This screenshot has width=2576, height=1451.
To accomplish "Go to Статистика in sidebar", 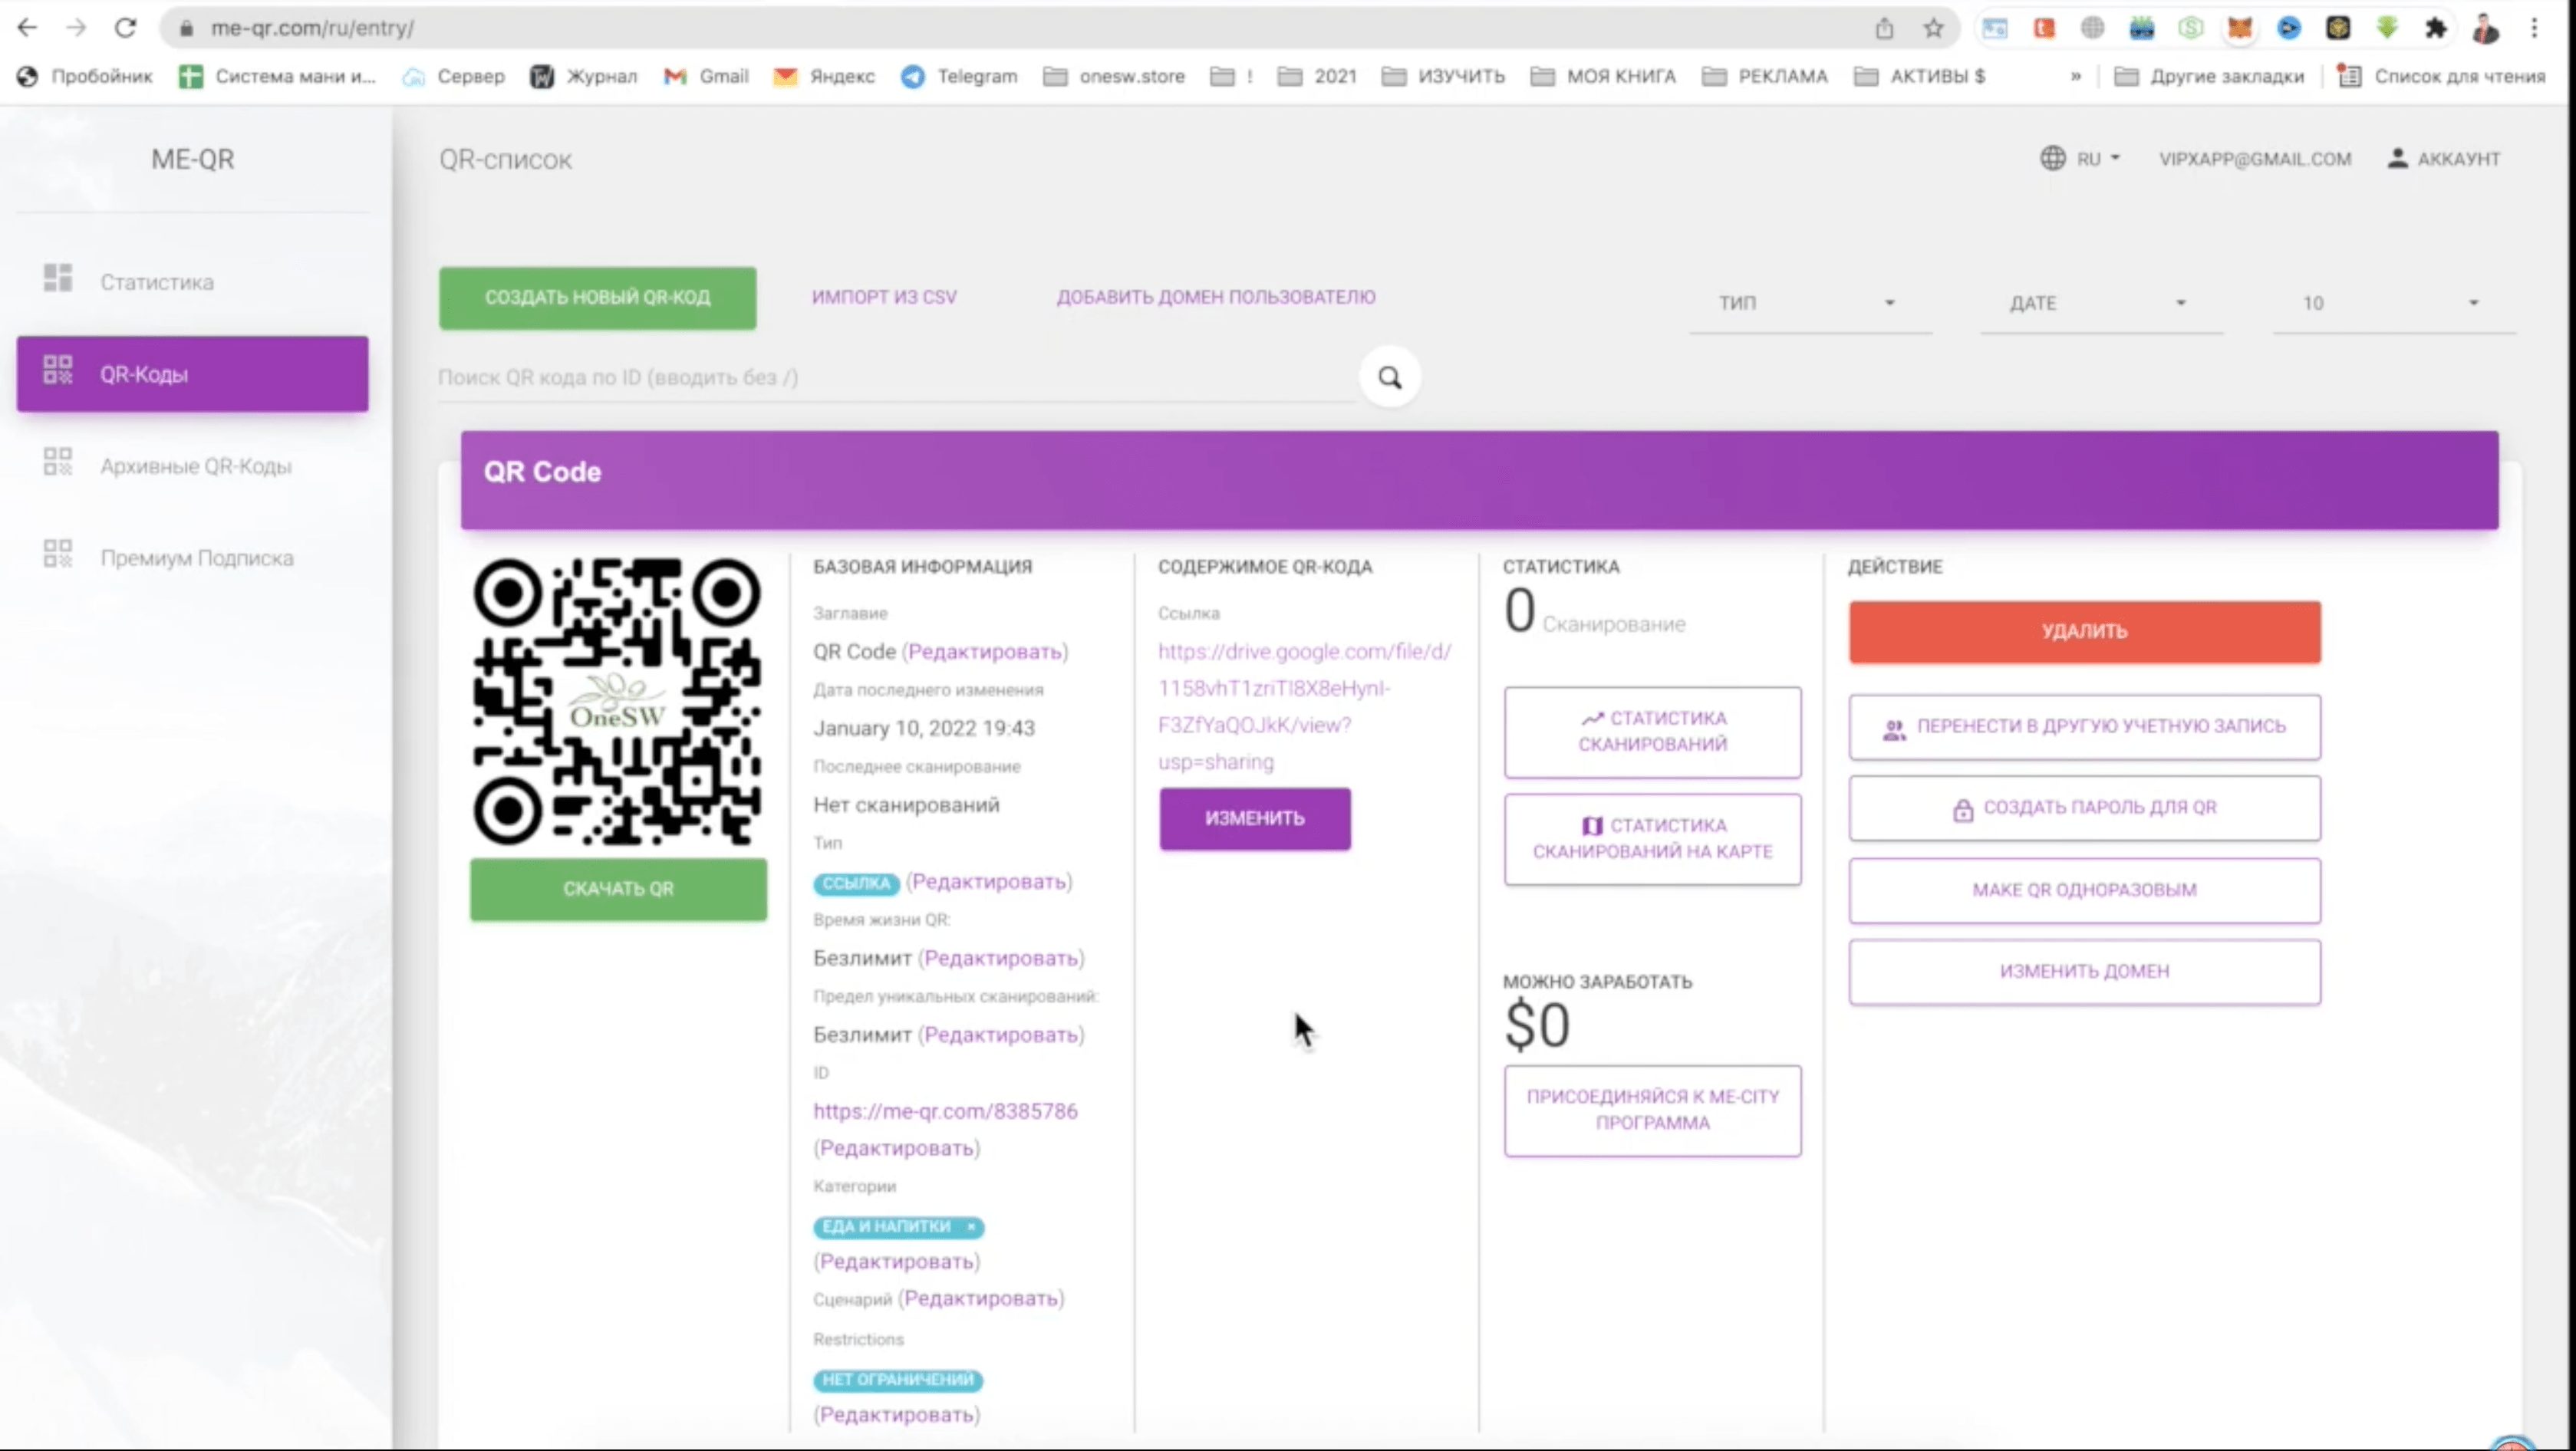I will (x=192, y=282).
